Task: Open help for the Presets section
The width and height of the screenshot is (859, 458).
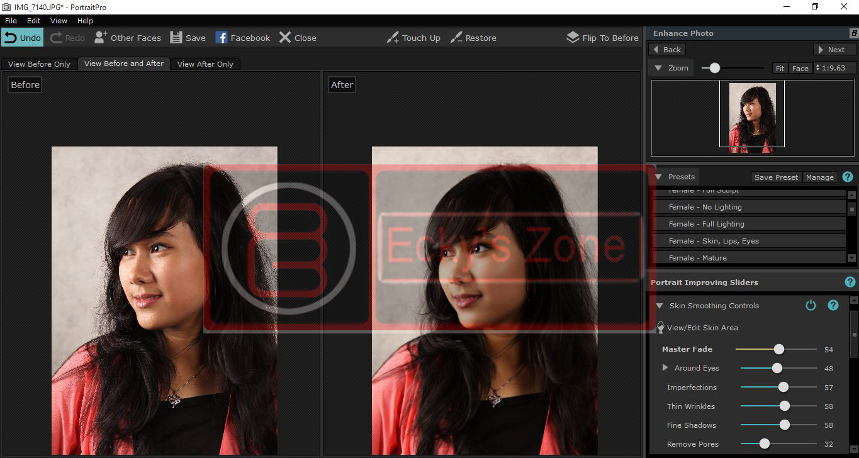Action: click(x=848, y=177)
